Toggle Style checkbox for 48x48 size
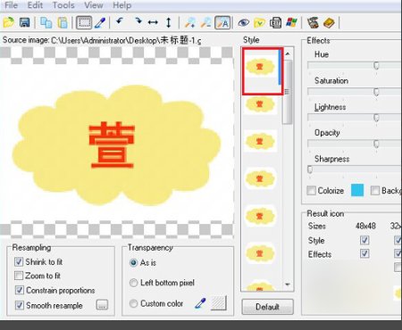Screen dimensions: 402x330 [x=364, y=240]
